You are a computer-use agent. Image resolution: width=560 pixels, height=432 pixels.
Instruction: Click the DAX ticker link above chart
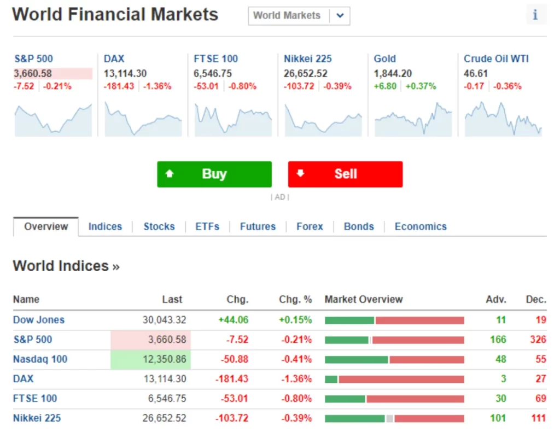(x=114, y=59)
